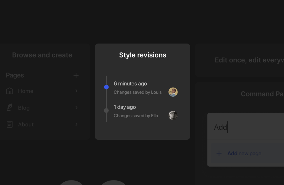Screen dimensions: 284x185
Task: Click the Style revisions panel title
Action: coord(142,55)
